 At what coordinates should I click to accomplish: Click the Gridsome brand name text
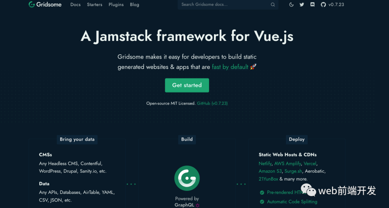click(x=49, y=4)
